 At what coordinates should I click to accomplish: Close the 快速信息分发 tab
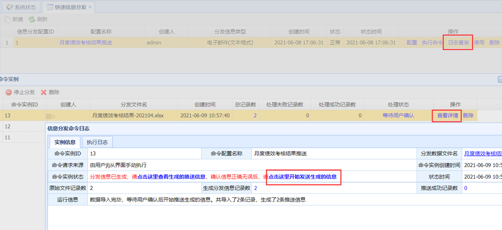click(90, 7)
